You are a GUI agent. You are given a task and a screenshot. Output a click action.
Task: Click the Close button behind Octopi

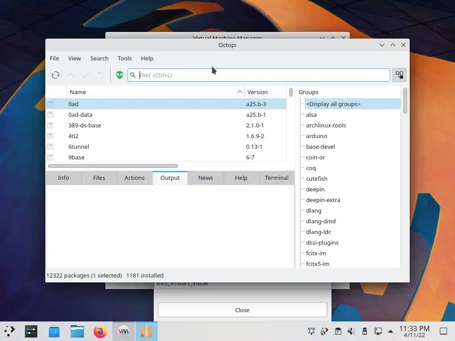point(242,310)
